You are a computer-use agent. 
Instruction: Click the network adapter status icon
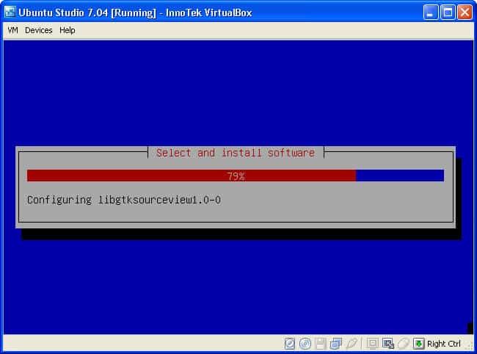tap(336, 343)
